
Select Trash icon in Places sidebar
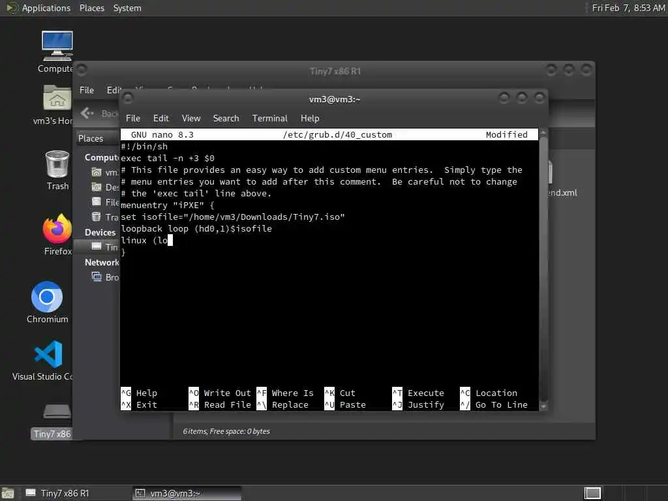pyautogui.click(x=97, y=217)
